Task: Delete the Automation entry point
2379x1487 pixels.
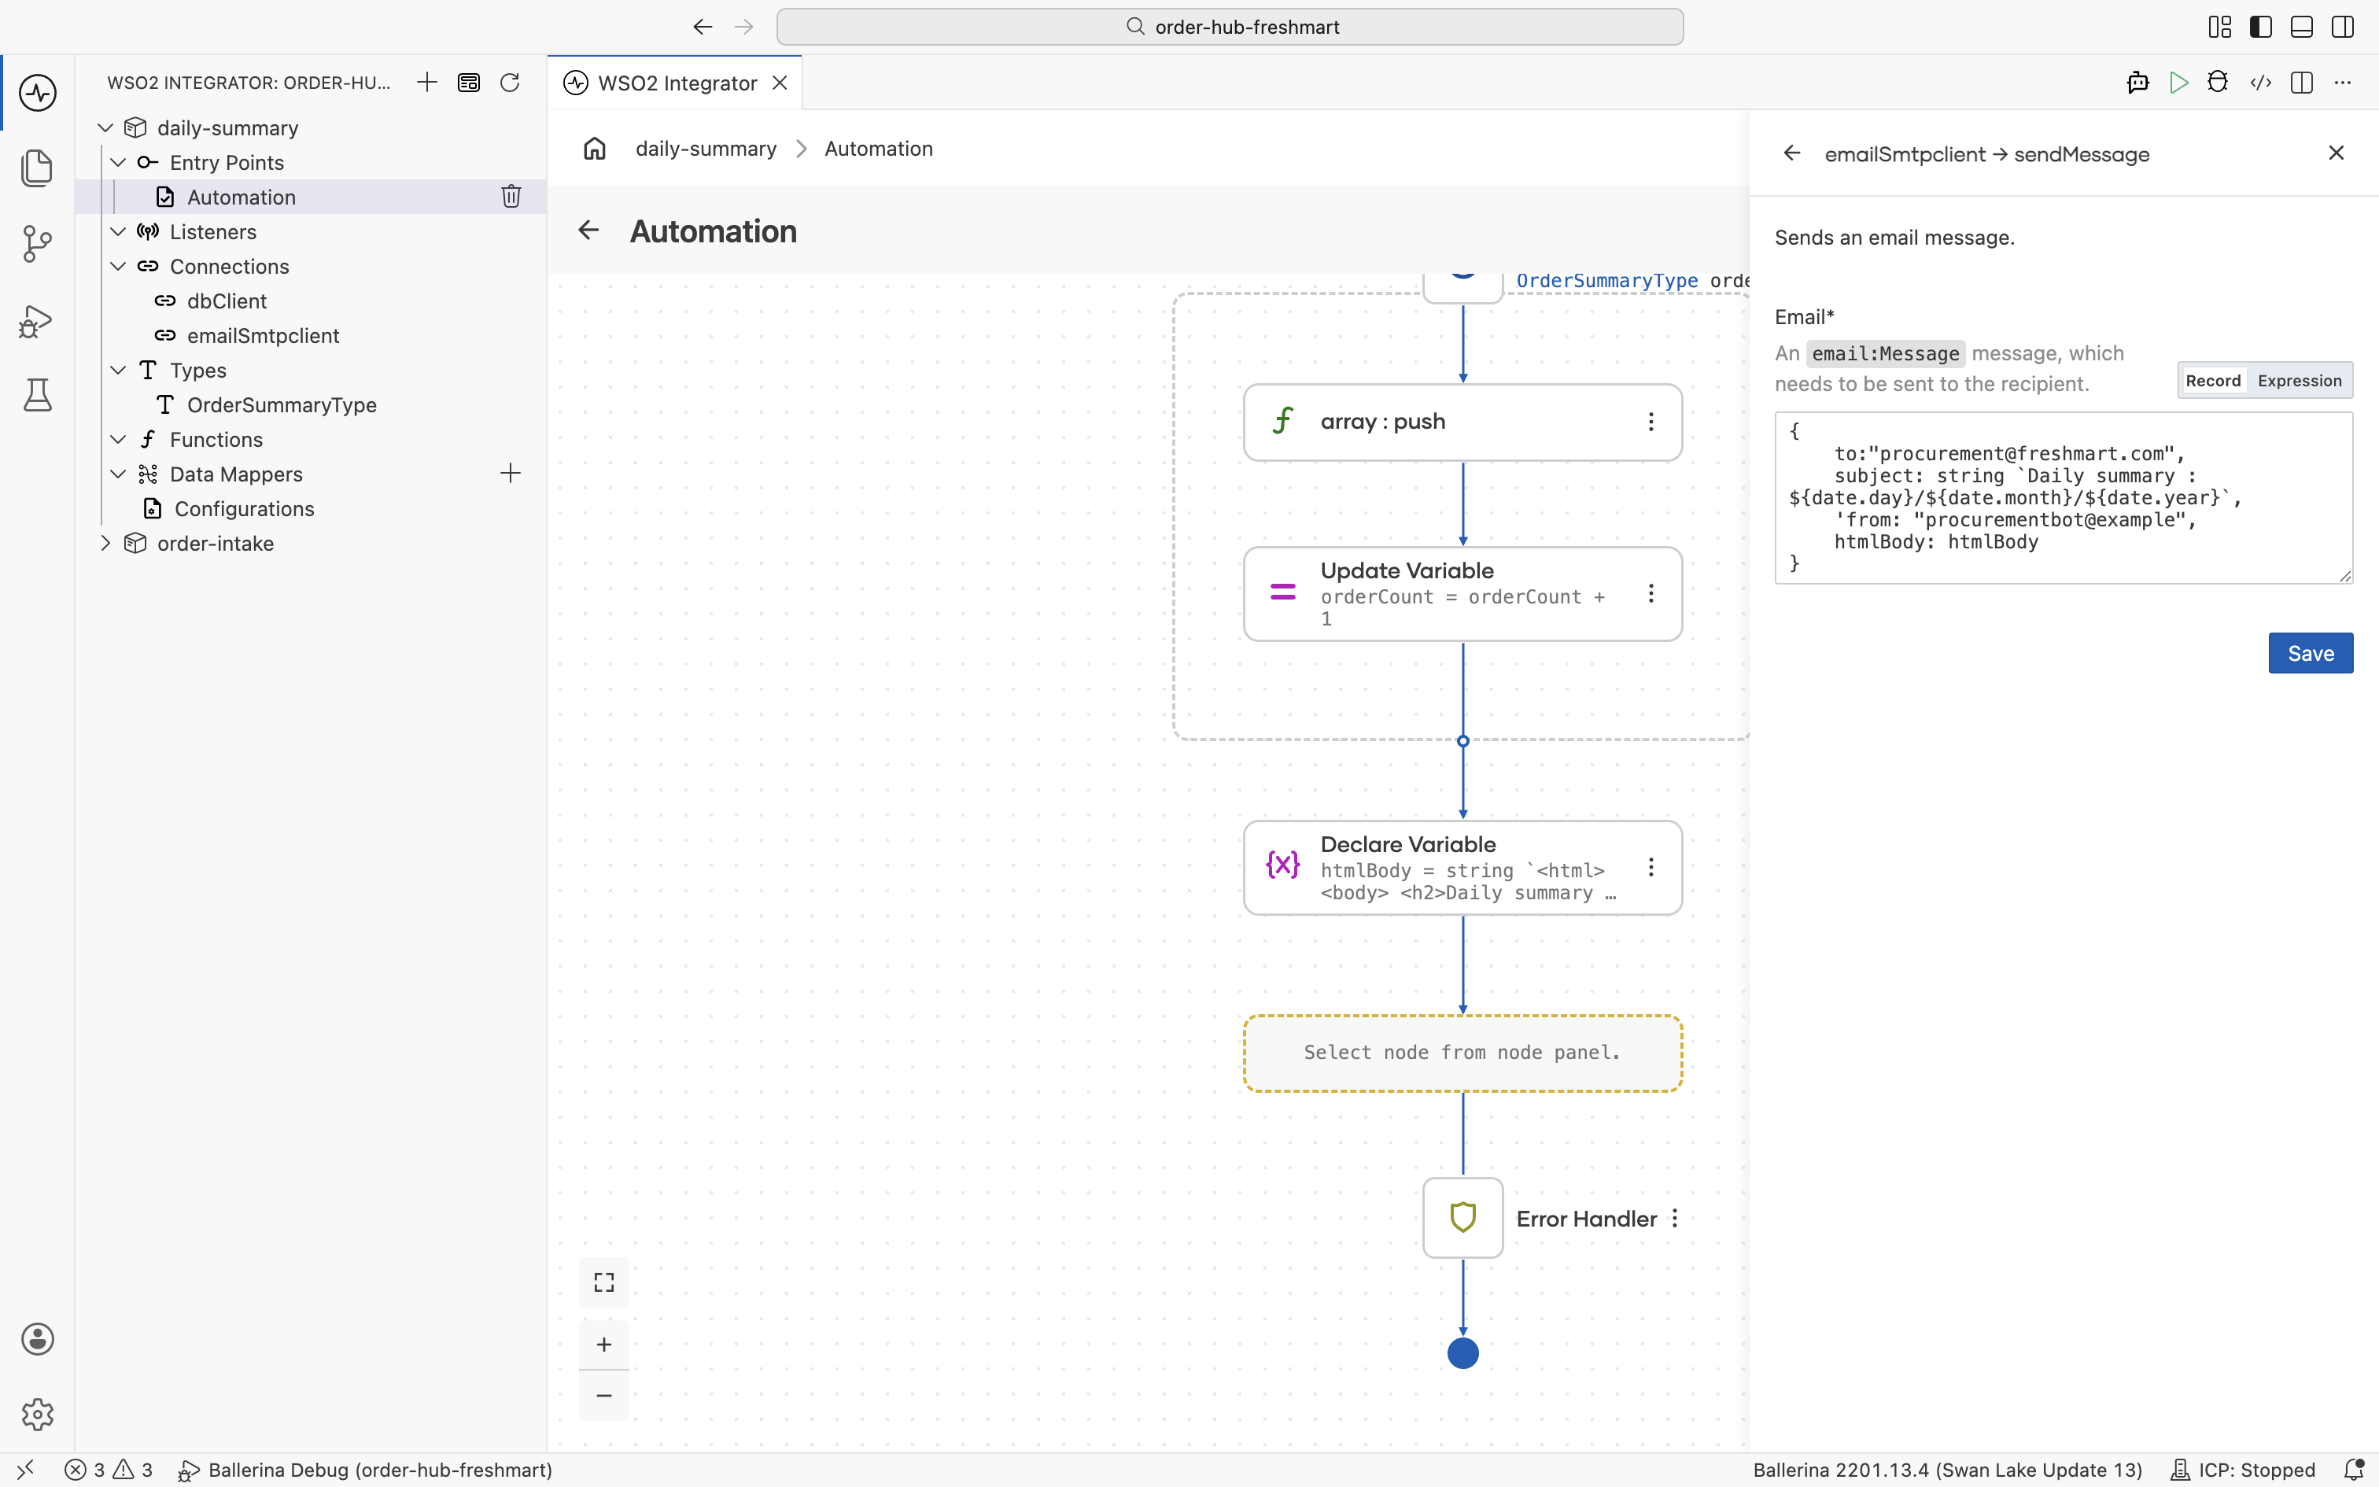Action: [x=511, y=197]
